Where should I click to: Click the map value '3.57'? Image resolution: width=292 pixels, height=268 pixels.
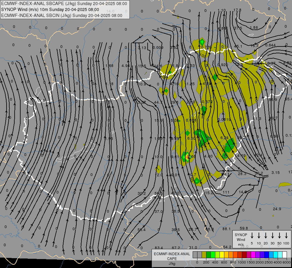[x=142, y=102]
